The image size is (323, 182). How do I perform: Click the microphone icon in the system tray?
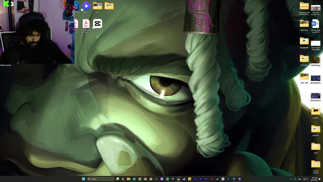point(295,179)
